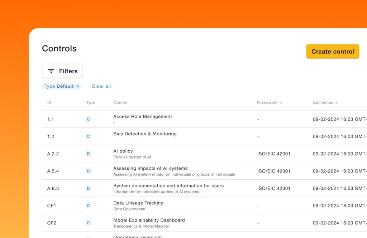Open the AI policy control

coord(123,151)
